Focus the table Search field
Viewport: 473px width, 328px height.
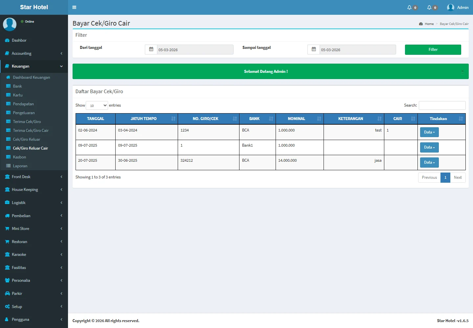click(x=442, y=105)
